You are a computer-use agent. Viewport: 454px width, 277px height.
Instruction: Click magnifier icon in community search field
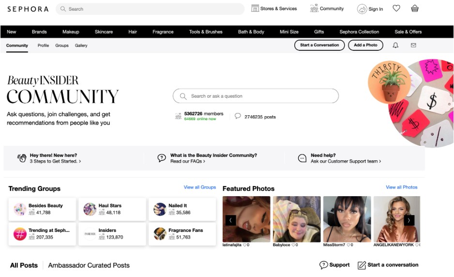(183, 96)
